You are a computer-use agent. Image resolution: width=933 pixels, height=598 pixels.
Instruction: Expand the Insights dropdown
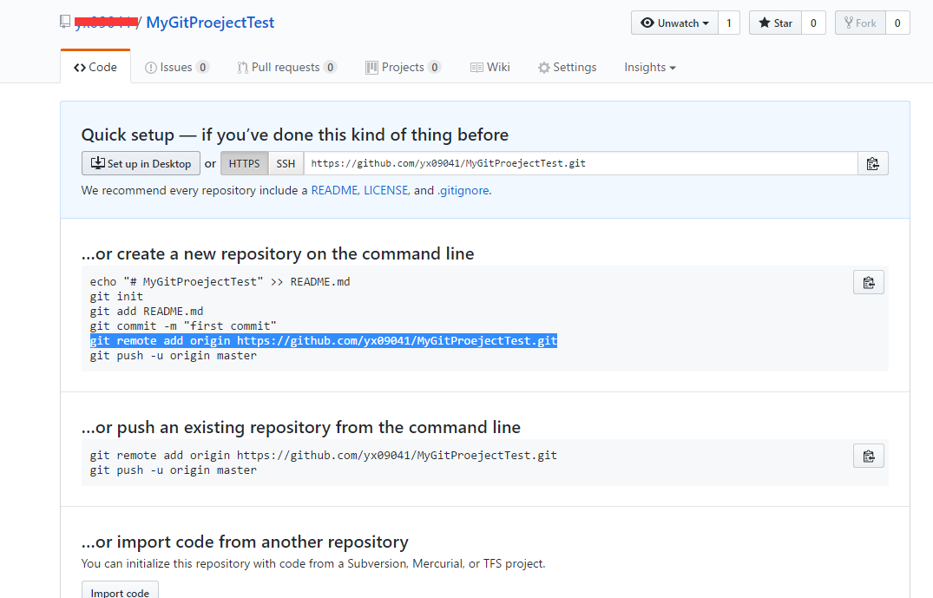tap(650, 67)
